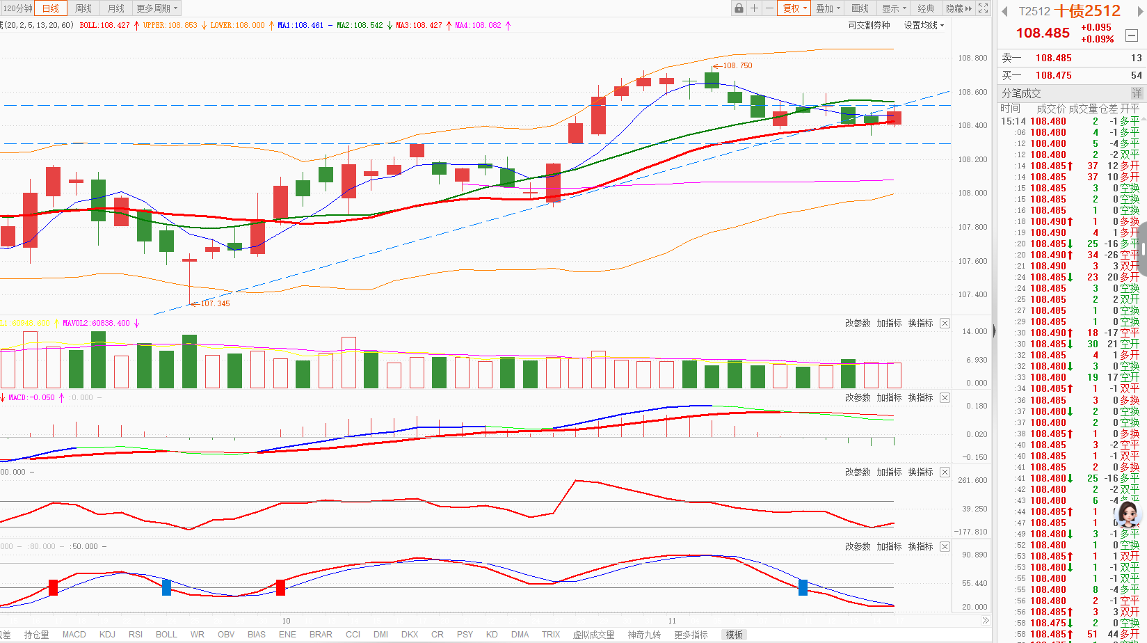The width and height of the screenshot is (1147, 643).
Task: Zoom out chart with minus icon
Action: (769, 8)
